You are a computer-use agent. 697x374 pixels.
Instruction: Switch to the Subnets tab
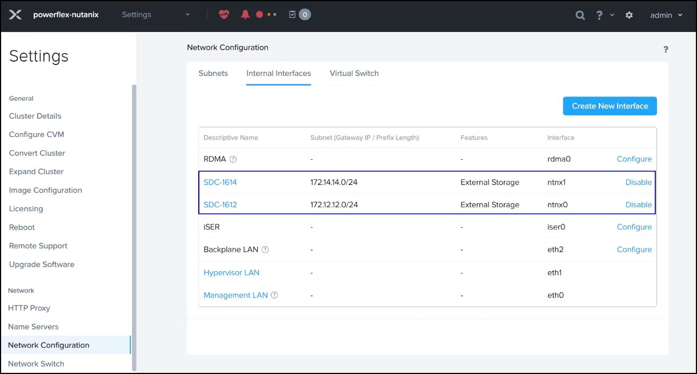click(213, 73)
